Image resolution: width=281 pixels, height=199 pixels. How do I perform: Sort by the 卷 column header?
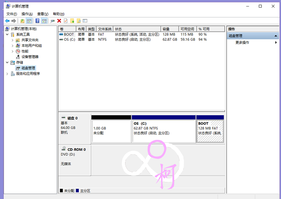(x=67, y=29)
